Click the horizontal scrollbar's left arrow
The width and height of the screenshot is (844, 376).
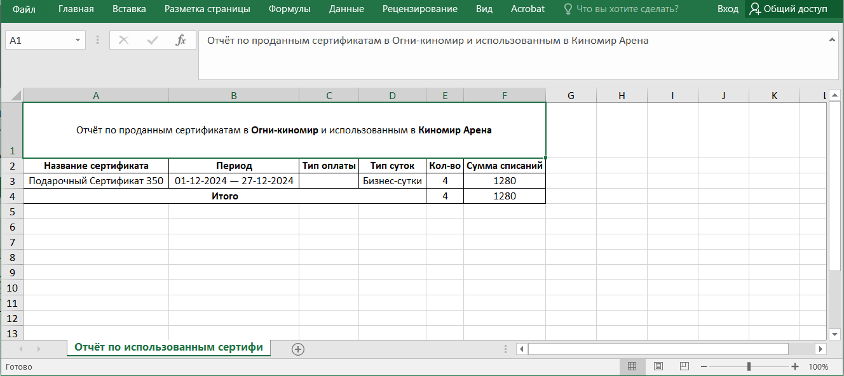522,349
